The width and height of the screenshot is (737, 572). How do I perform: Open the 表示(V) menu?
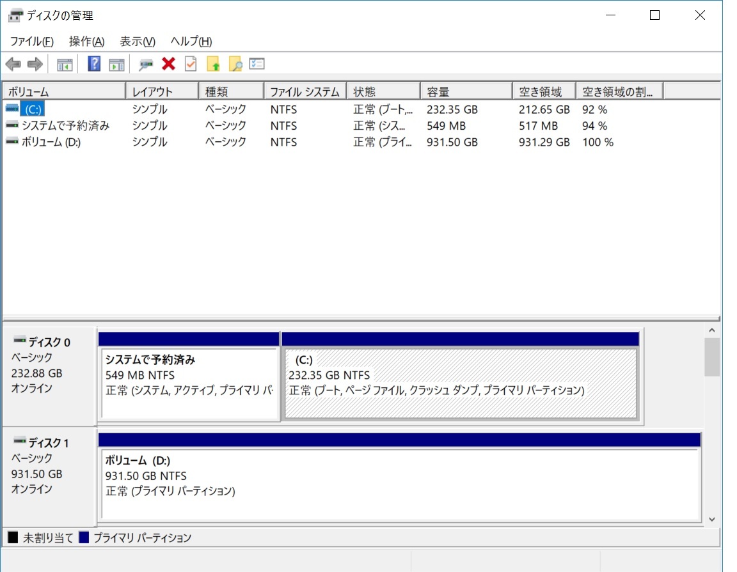tap(138, 42)
